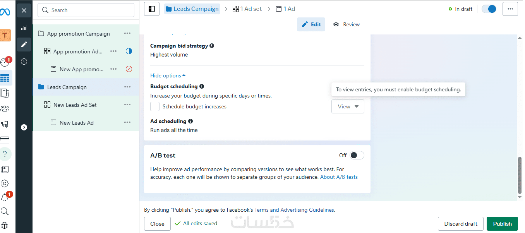Enable the Schedule budget increases checkbox
This screenshot has height=233, width=525.
[155, 106]
